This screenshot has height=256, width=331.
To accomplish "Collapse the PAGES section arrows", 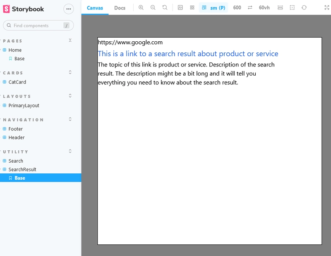I will (70, 40).
